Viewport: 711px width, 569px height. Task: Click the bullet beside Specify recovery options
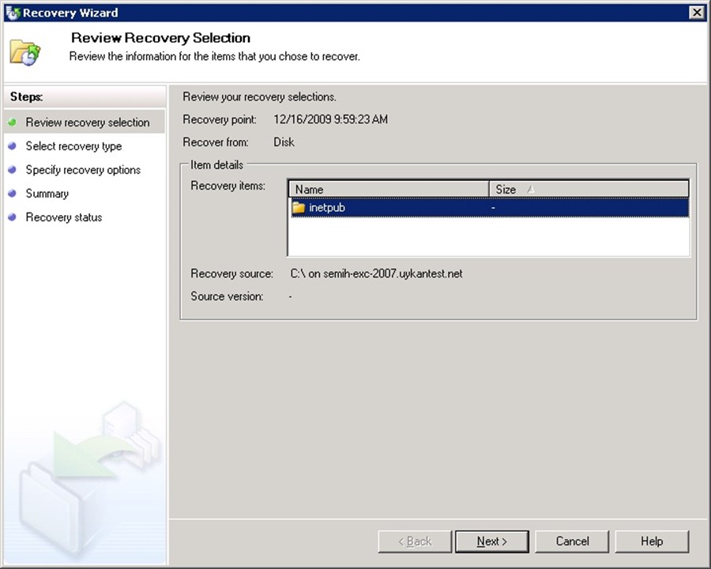[12, 170]
